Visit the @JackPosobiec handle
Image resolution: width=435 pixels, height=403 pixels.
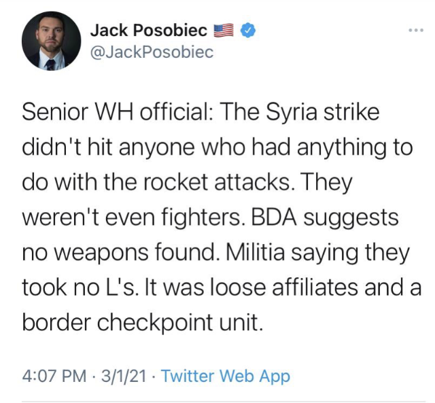[x=152, y=52]
